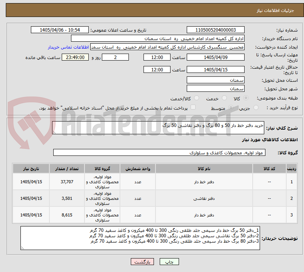Click the general description text area
304x272 pixels.
coord(158,128)
